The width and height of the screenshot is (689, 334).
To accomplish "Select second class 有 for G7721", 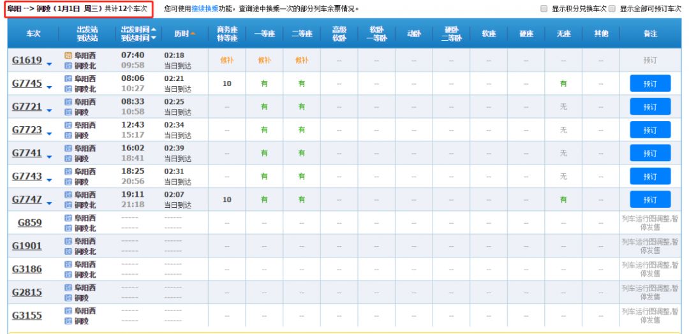I will pyautogui.click(x=301, y=106).
